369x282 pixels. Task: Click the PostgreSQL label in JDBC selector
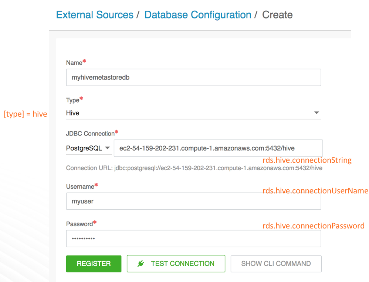click(x=84, y=148)
